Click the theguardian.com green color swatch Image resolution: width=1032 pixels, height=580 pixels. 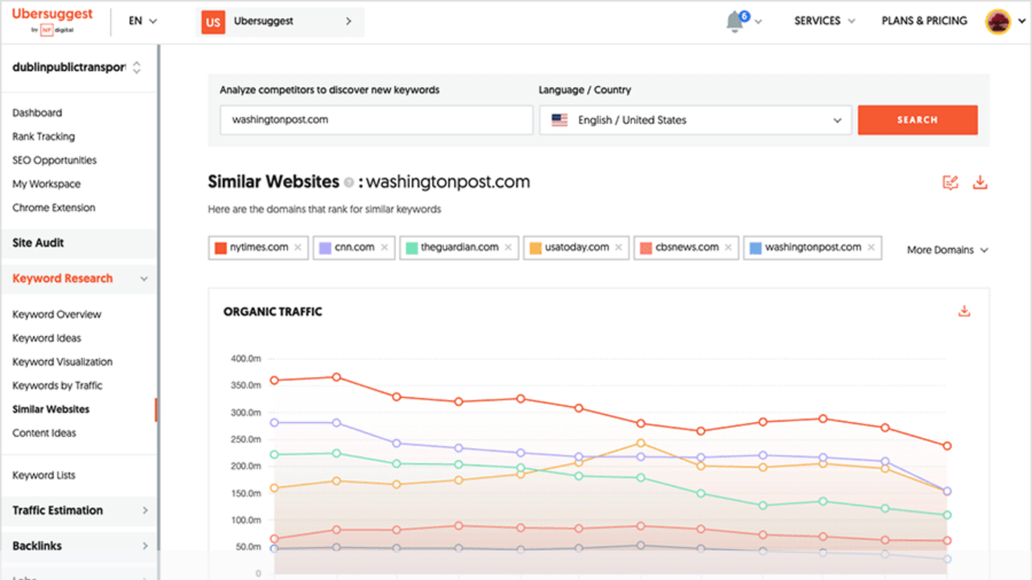coord(411,247)
